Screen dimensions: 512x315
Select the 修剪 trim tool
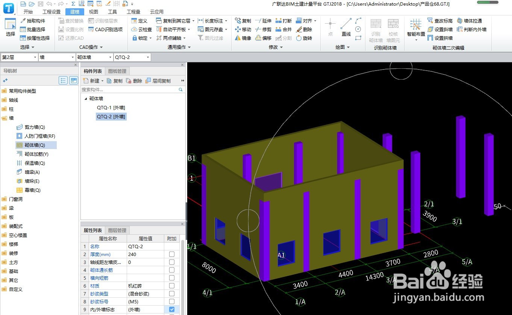tap(263, 29)
